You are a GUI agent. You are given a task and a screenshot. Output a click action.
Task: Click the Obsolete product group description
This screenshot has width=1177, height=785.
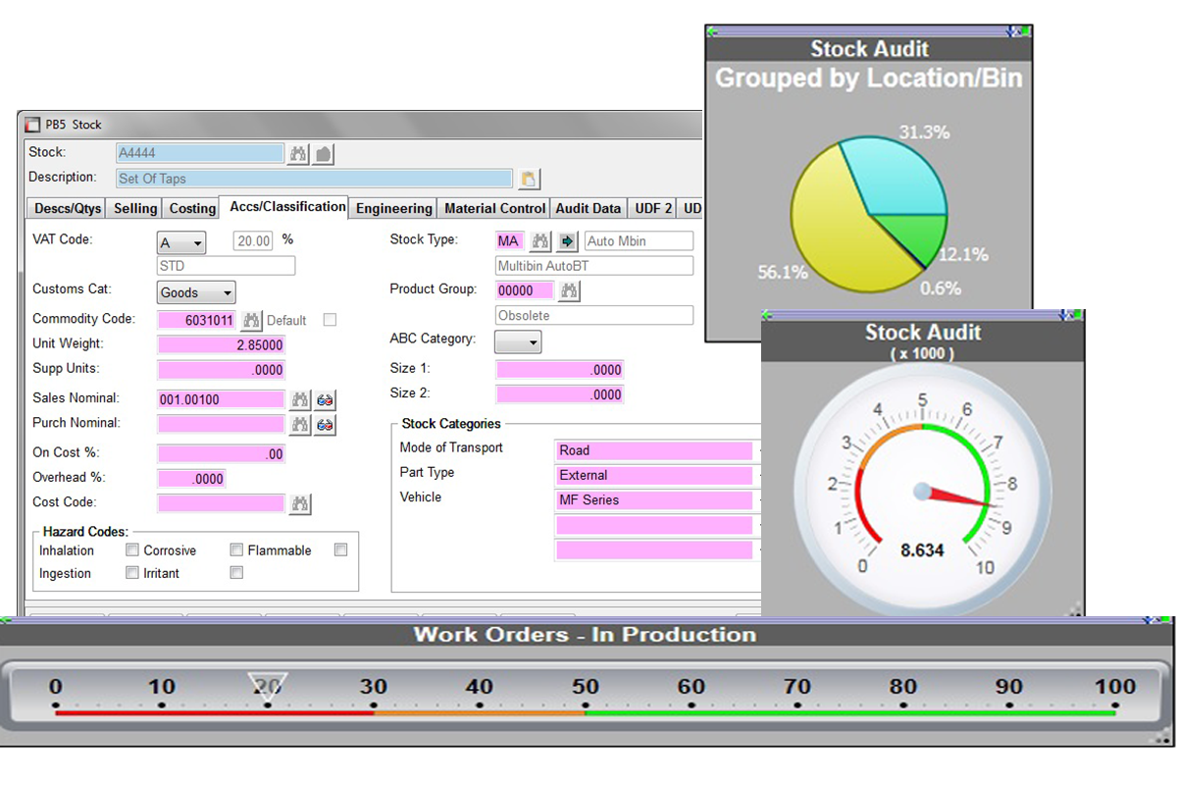pyautogui.click(x=594, y=316)
